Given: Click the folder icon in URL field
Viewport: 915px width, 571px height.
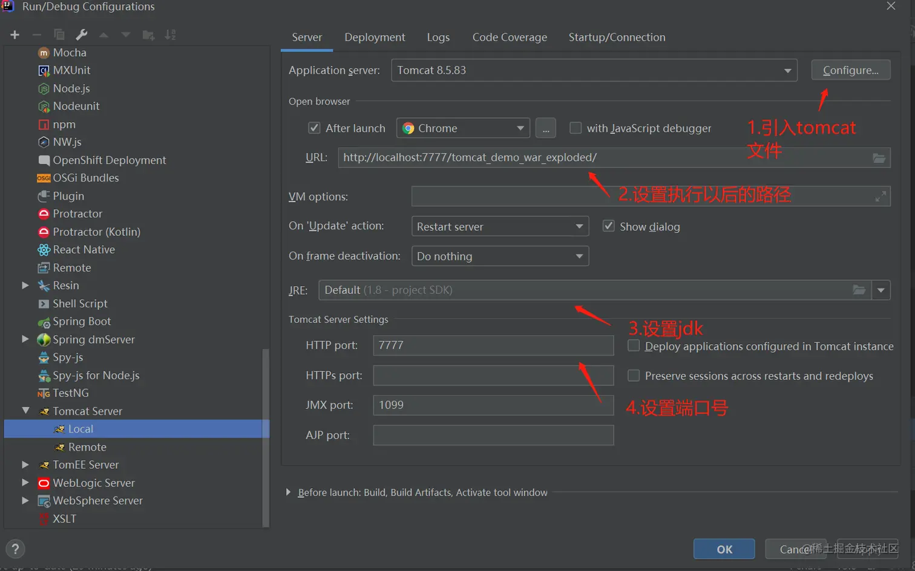Looking at the screenshot, I should [879, 158].
